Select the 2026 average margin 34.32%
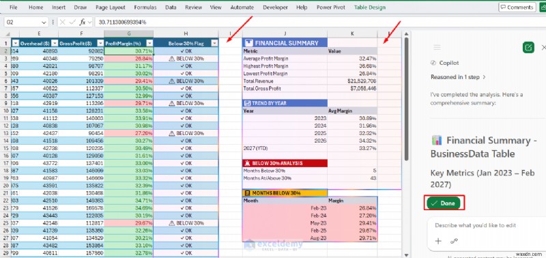This screenshot has height=258, width=546. pyautogui.click(x=352, y=141)
